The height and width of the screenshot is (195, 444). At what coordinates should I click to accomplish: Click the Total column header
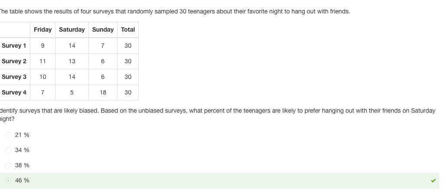(128, 29)
